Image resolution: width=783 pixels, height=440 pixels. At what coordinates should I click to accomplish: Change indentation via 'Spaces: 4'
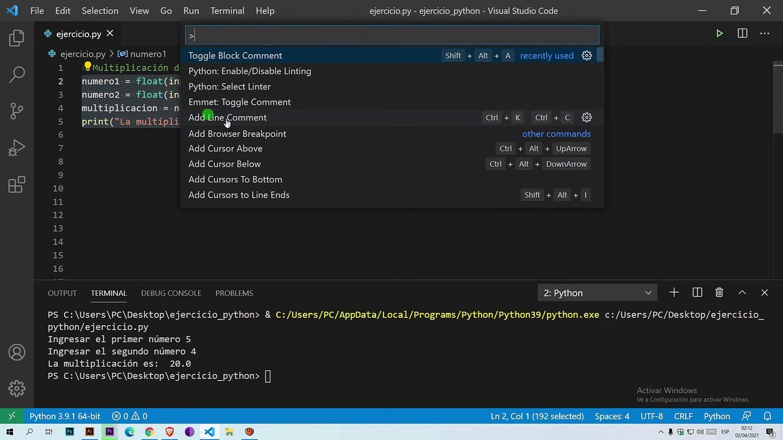[x=612, y=416]
